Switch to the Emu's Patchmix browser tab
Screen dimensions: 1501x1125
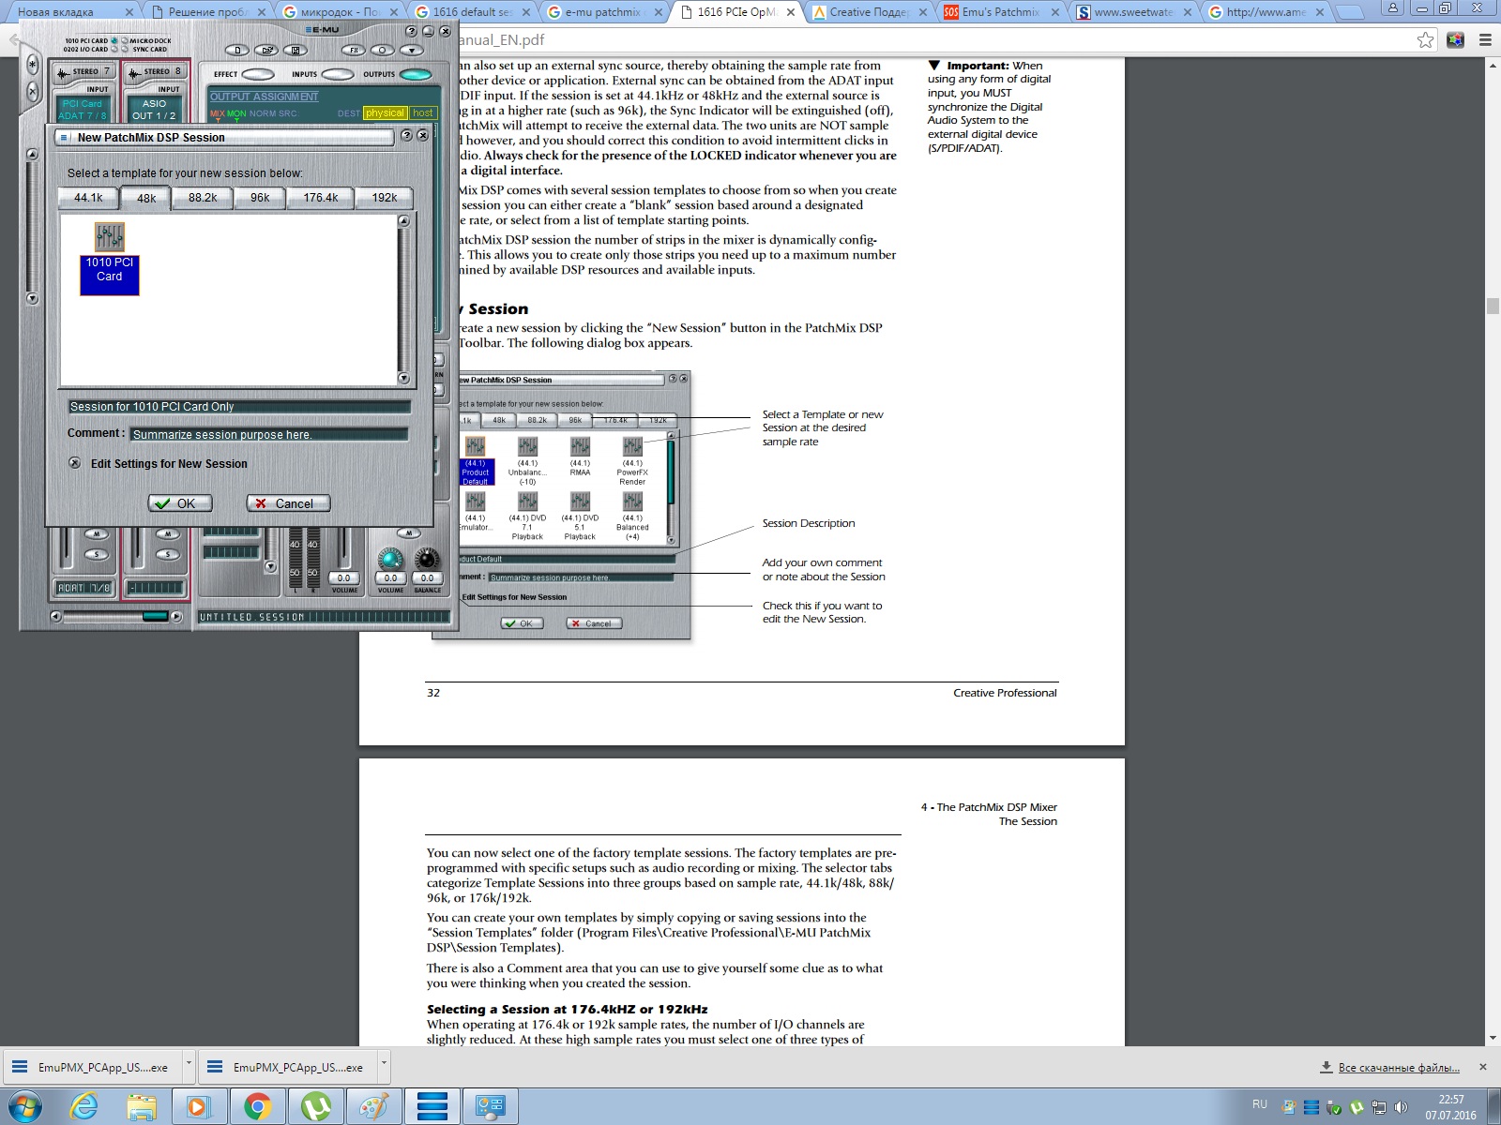tap(1001, 12)
